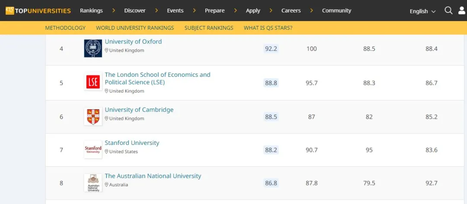
Task: Open the Apply menu
Action: click(253, 11)
